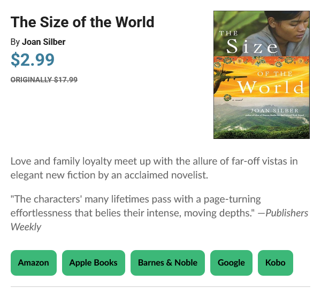Open The Size of the World title heading
This screenshot has width=321, height=288.
[82, 22]
